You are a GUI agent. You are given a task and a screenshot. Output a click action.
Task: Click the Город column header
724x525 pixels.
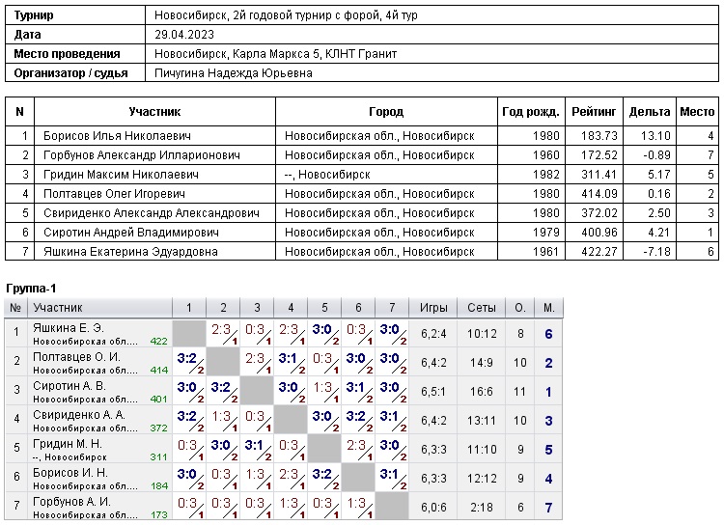pyautogui.click(x=386, y=112)
